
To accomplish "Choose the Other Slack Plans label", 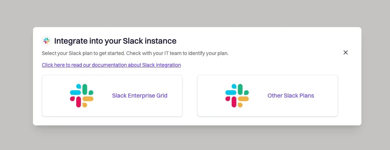I will point(291,95).
